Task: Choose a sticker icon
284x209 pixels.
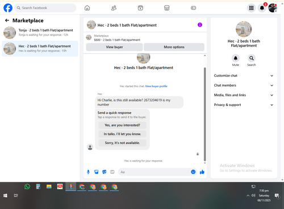Action: 104,172
